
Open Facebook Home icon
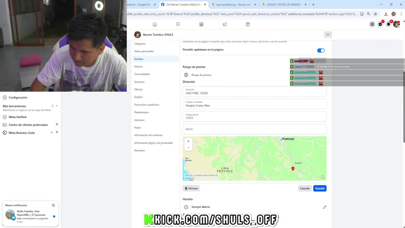coord(155,24)
